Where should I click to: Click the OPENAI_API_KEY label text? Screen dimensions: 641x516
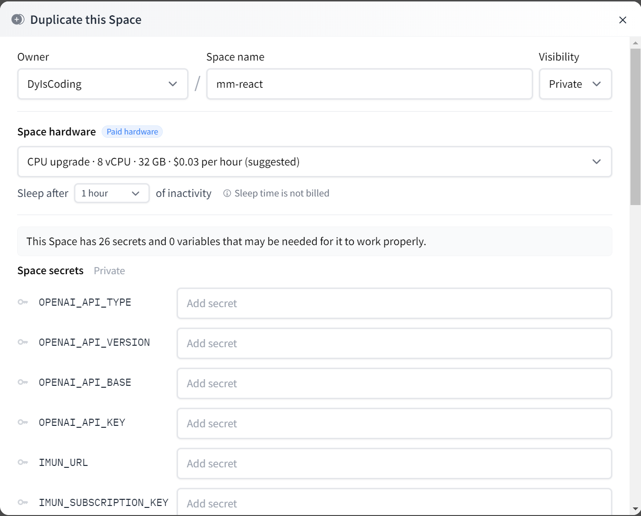[82, 423]
